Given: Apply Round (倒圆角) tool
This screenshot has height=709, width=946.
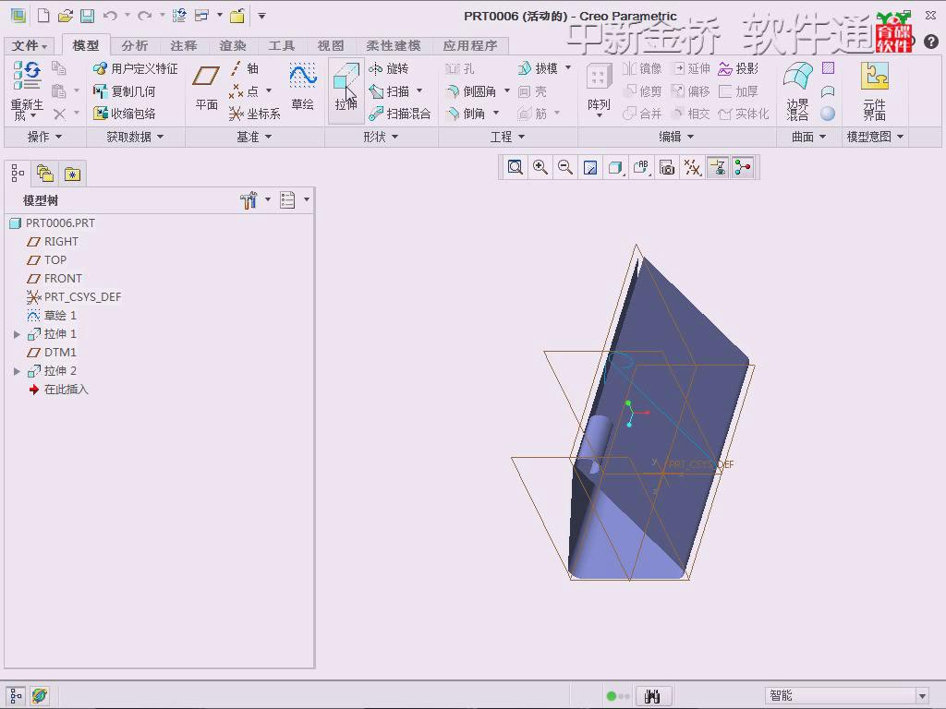Looking at the screenshot, I should [470, 91].
